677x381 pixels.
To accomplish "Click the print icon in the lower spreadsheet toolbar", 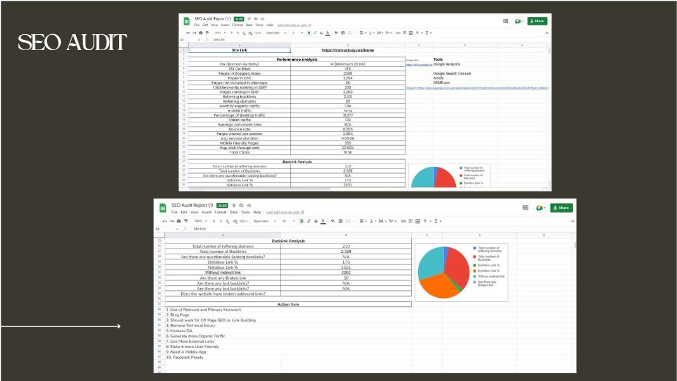I will [x=179, y=221].
